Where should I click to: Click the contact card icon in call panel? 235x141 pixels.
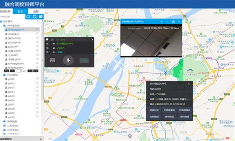click(x=52, y=60)
